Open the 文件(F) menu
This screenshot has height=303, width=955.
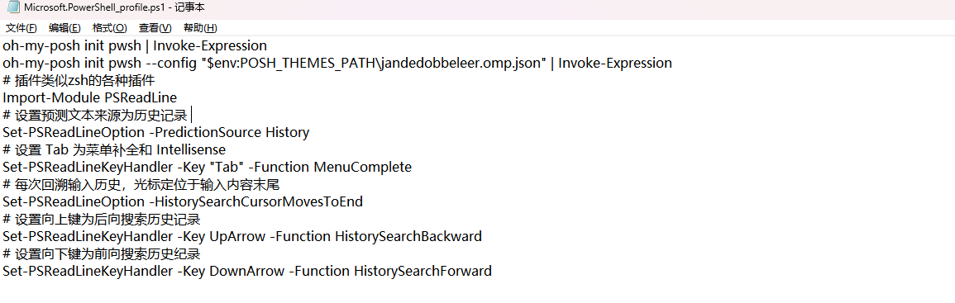pyautogui.click(x=21, y=28)
